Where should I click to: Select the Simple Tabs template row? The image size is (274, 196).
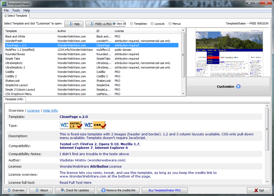click(92, 59)
